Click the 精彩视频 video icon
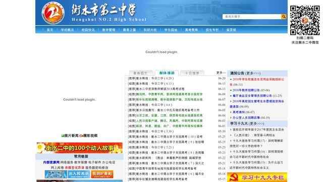Viewport: 323px width, 182px height. (x=81, y=135)
